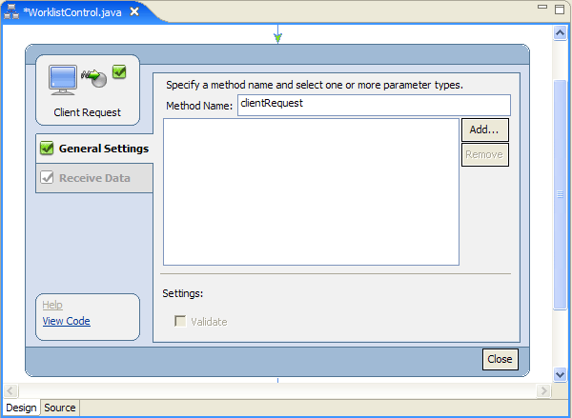Screen dimensions: 572x418
Task: Click the WorklistControl.java file tab icon
Action: click(x=11, y=11)
